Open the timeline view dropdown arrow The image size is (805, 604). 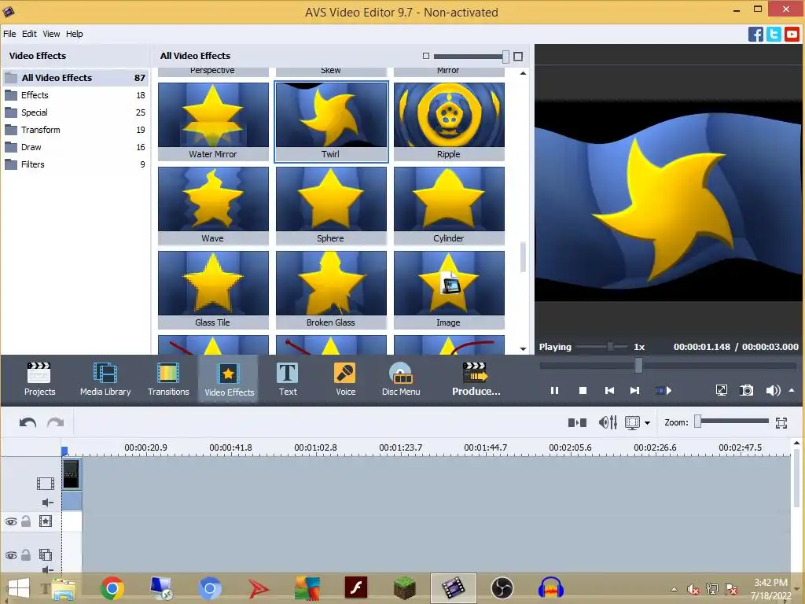pos(648,423)
